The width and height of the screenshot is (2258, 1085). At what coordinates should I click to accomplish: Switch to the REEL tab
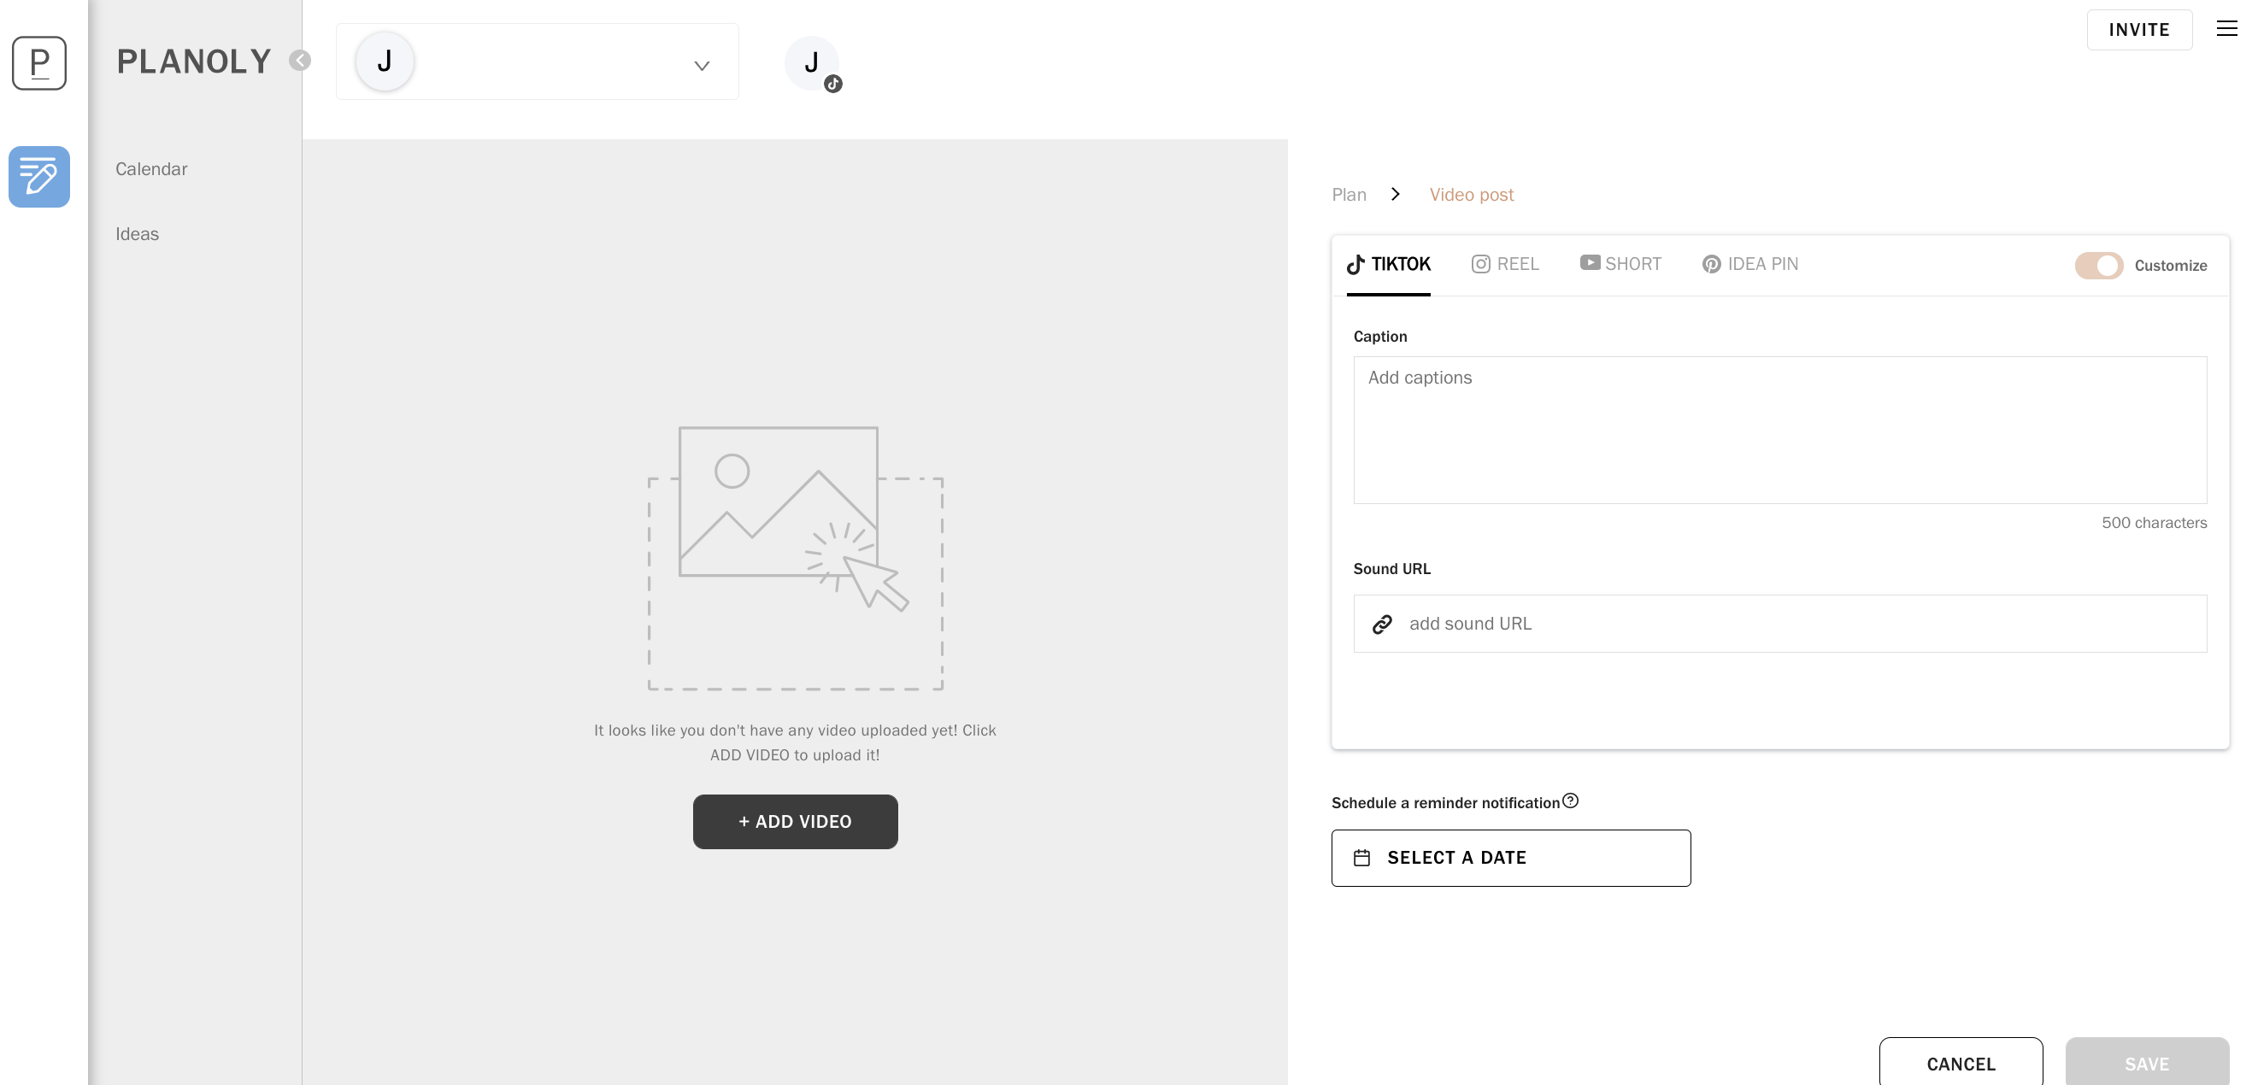pos(1505,264)
